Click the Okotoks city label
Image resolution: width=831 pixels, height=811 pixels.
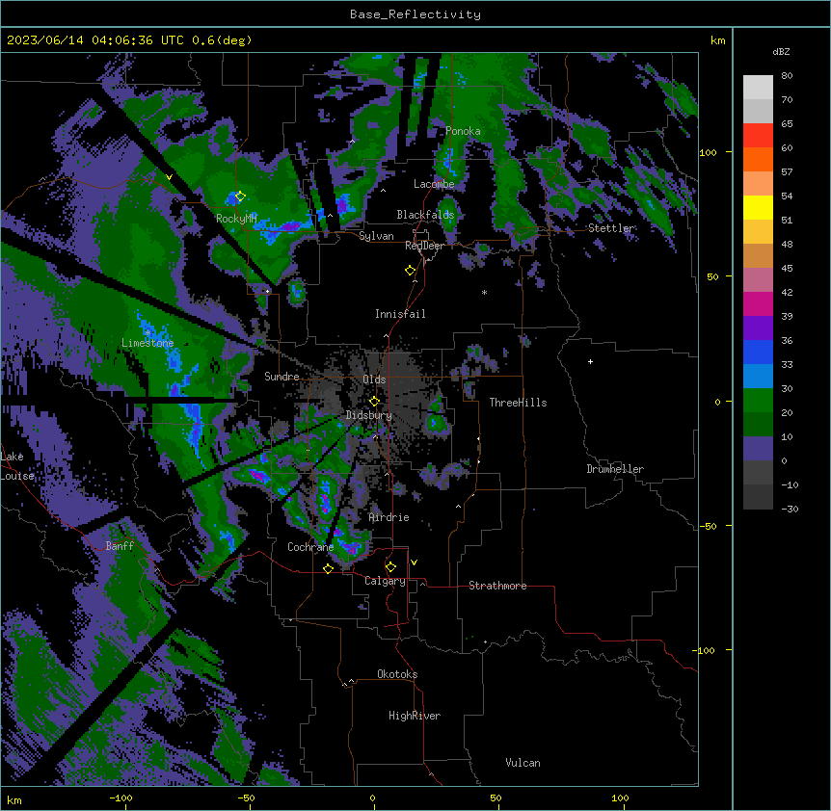397,674
